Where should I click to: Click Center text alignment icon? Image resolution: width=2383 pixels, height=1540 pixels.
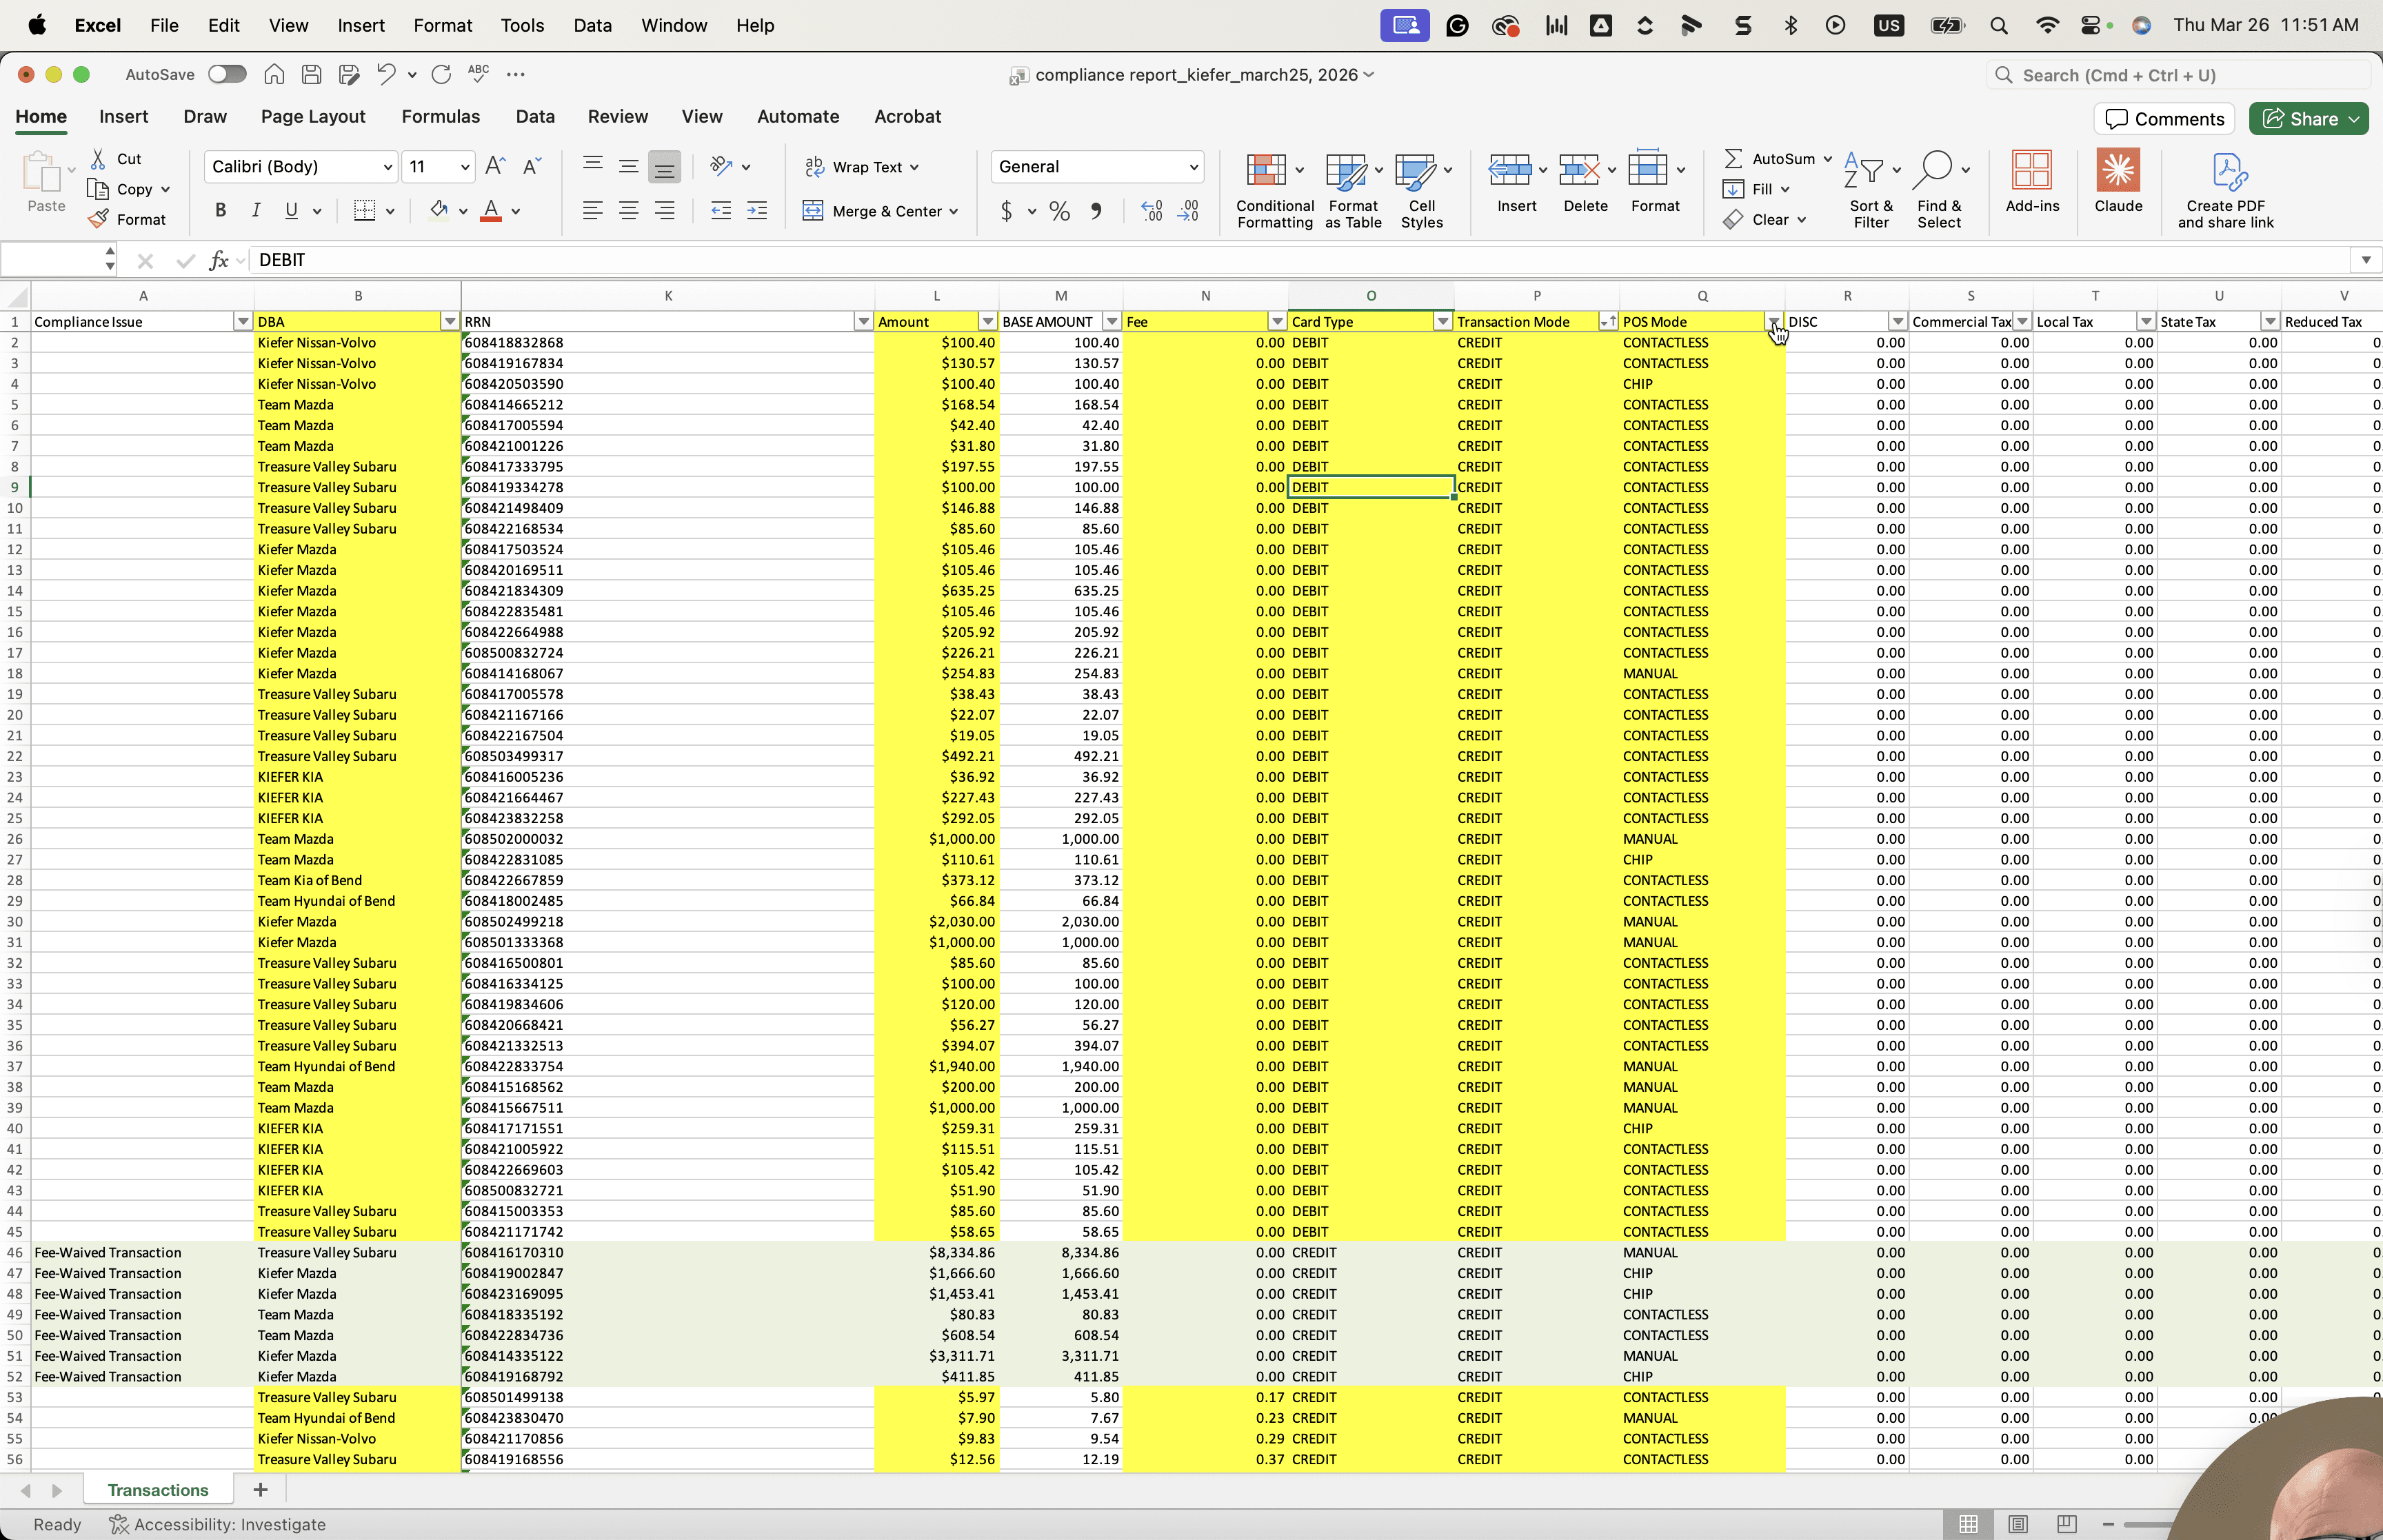point(628,211)
